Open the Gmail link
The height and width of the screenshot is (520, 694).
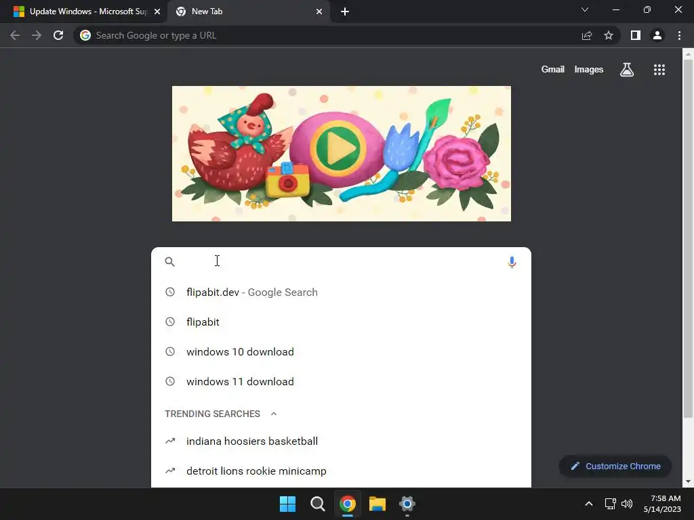(x=552, y=70)
